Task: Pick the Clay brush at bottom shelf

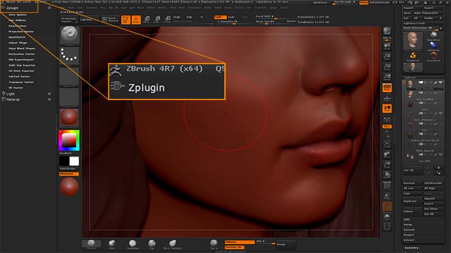Action: (x=152, y=244)
